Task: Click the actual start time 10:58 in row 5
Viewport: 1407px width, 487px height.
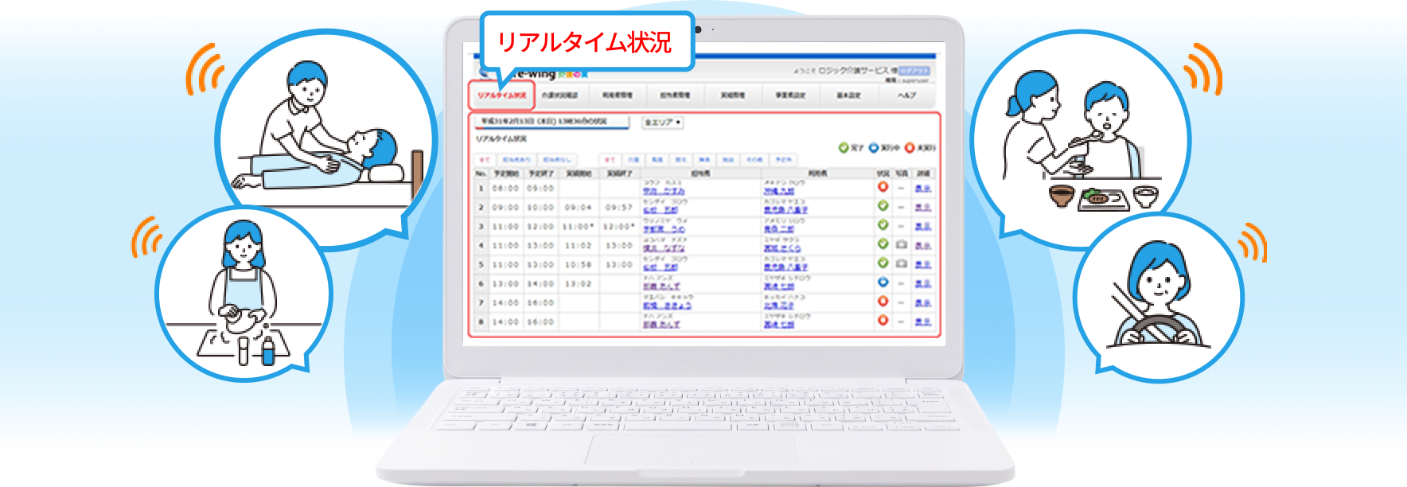Action: tap(578, 264)
